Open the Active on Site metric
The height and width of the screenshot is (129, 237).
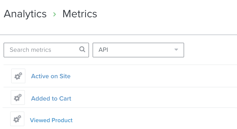click(x=51, y=76)
